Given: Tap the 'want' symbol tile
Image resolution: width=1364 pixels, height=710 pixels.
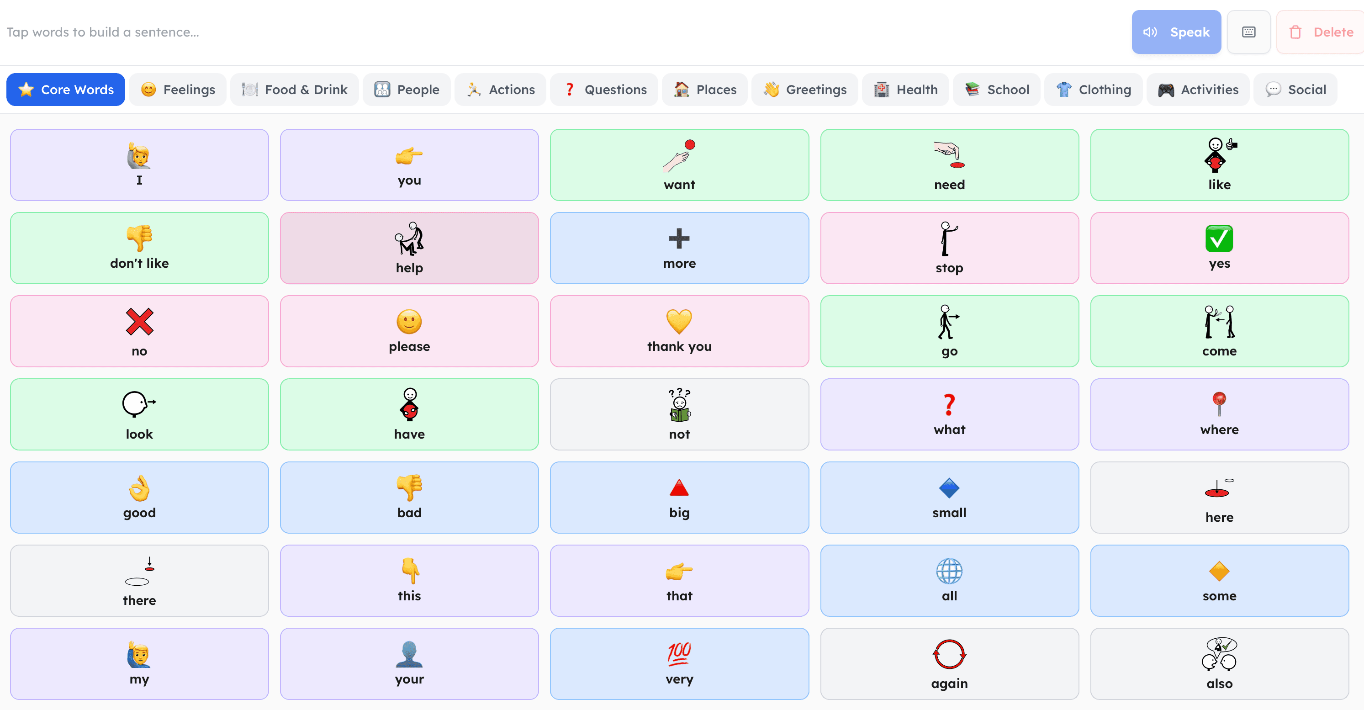Looking at the screenshot, I should click(679, 164).
